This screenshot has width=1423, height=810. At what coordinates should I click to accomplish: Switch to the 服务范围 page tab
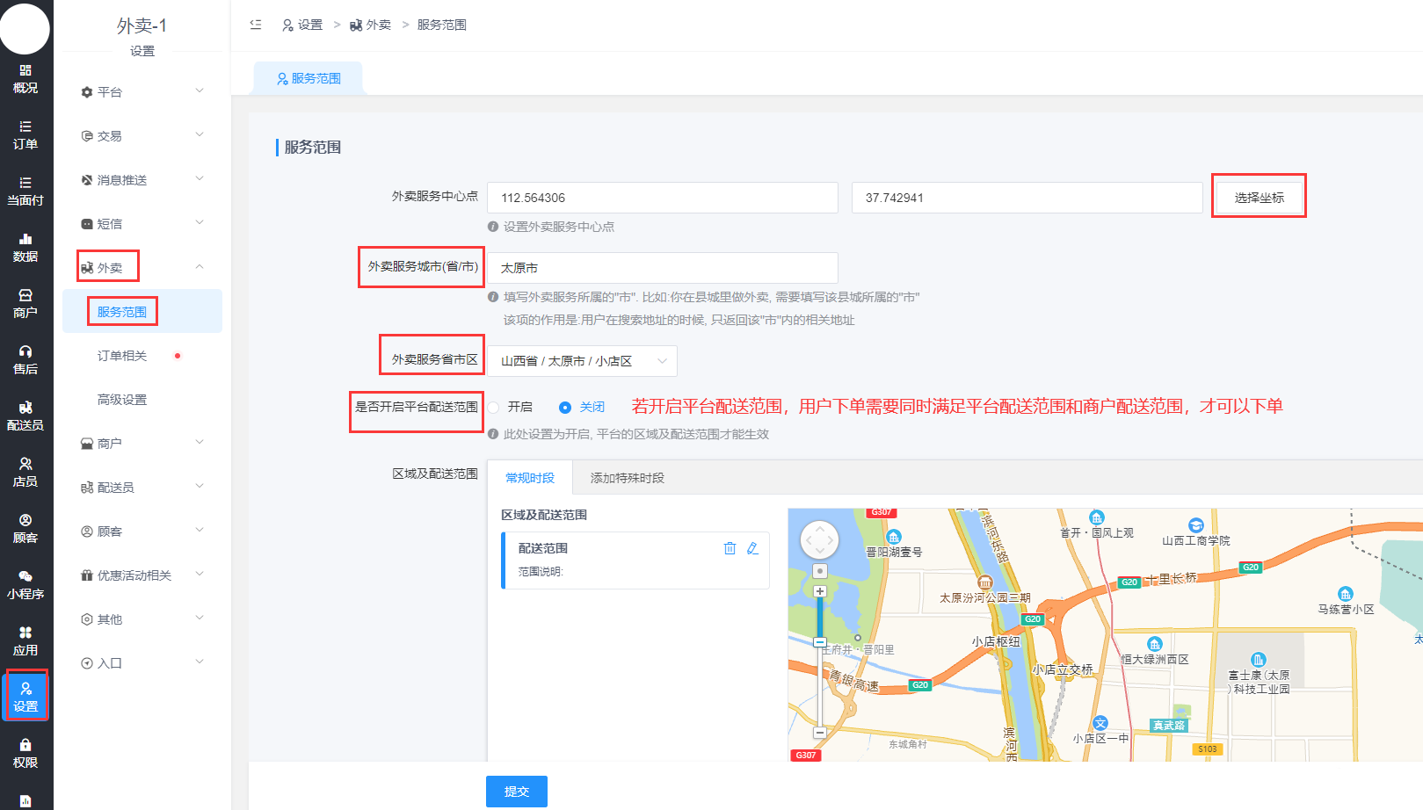coord(308,78)
